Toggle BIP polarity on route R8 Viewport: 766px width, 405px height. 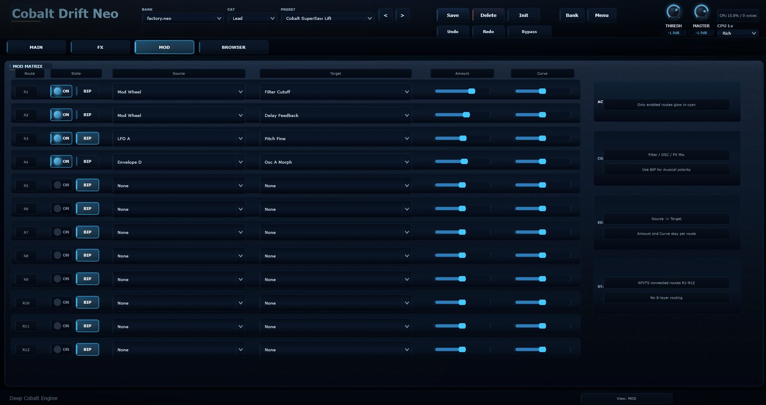click(87, 255)
